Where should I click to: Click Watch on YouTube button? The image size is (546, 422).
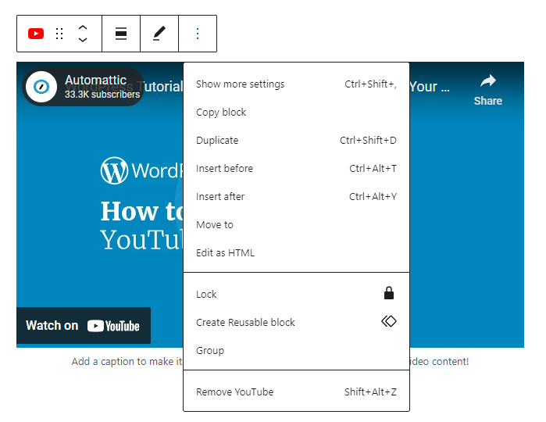(x=84, y=325)
